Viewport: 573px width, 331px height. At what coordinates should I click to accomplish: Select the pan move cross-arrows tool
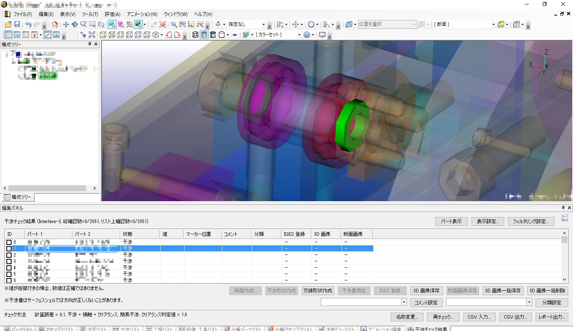(x=66, y=24)
